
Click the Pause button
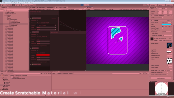pos(85,5)
